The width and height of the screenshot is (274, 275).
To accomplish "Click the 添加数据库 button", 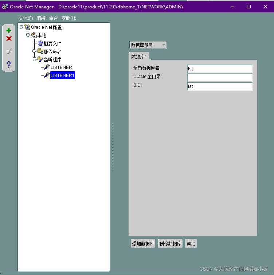I will (143, 243).
